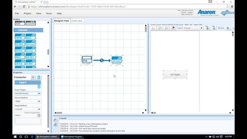247x139 pixels.
Task: Click the LED_Toggle button node on canvas
Action: click(87, 59)
